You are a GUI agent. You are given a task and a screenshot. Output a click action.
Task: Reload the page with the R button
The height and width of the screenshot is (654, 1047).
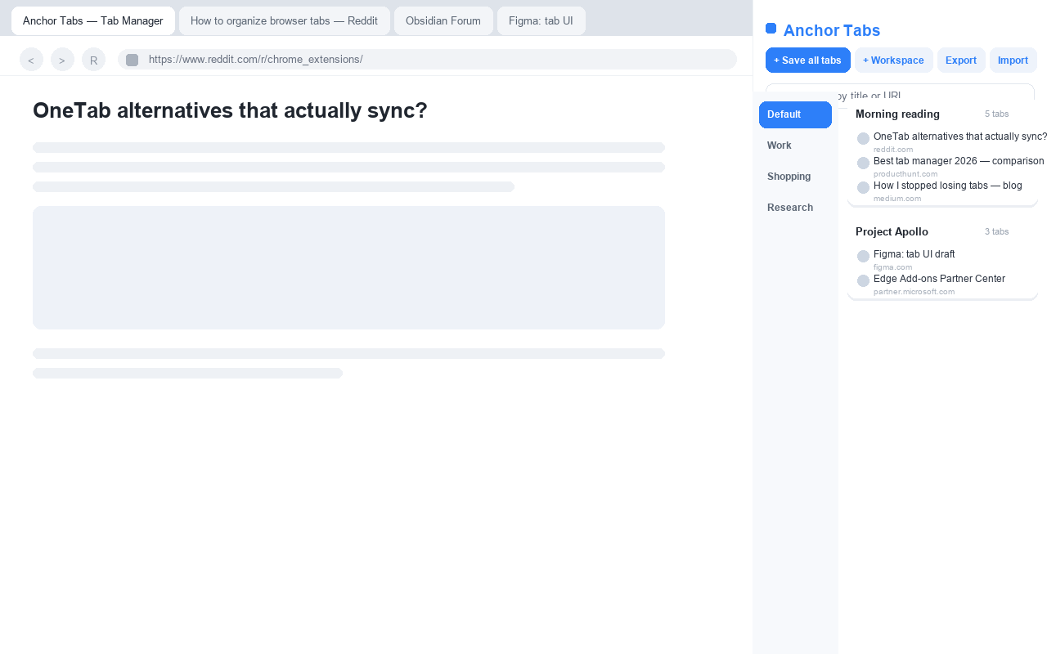pos(93,60)
